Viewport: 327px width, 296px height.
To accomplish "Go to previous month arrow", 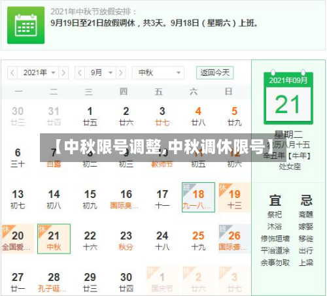I will point(80,73).
